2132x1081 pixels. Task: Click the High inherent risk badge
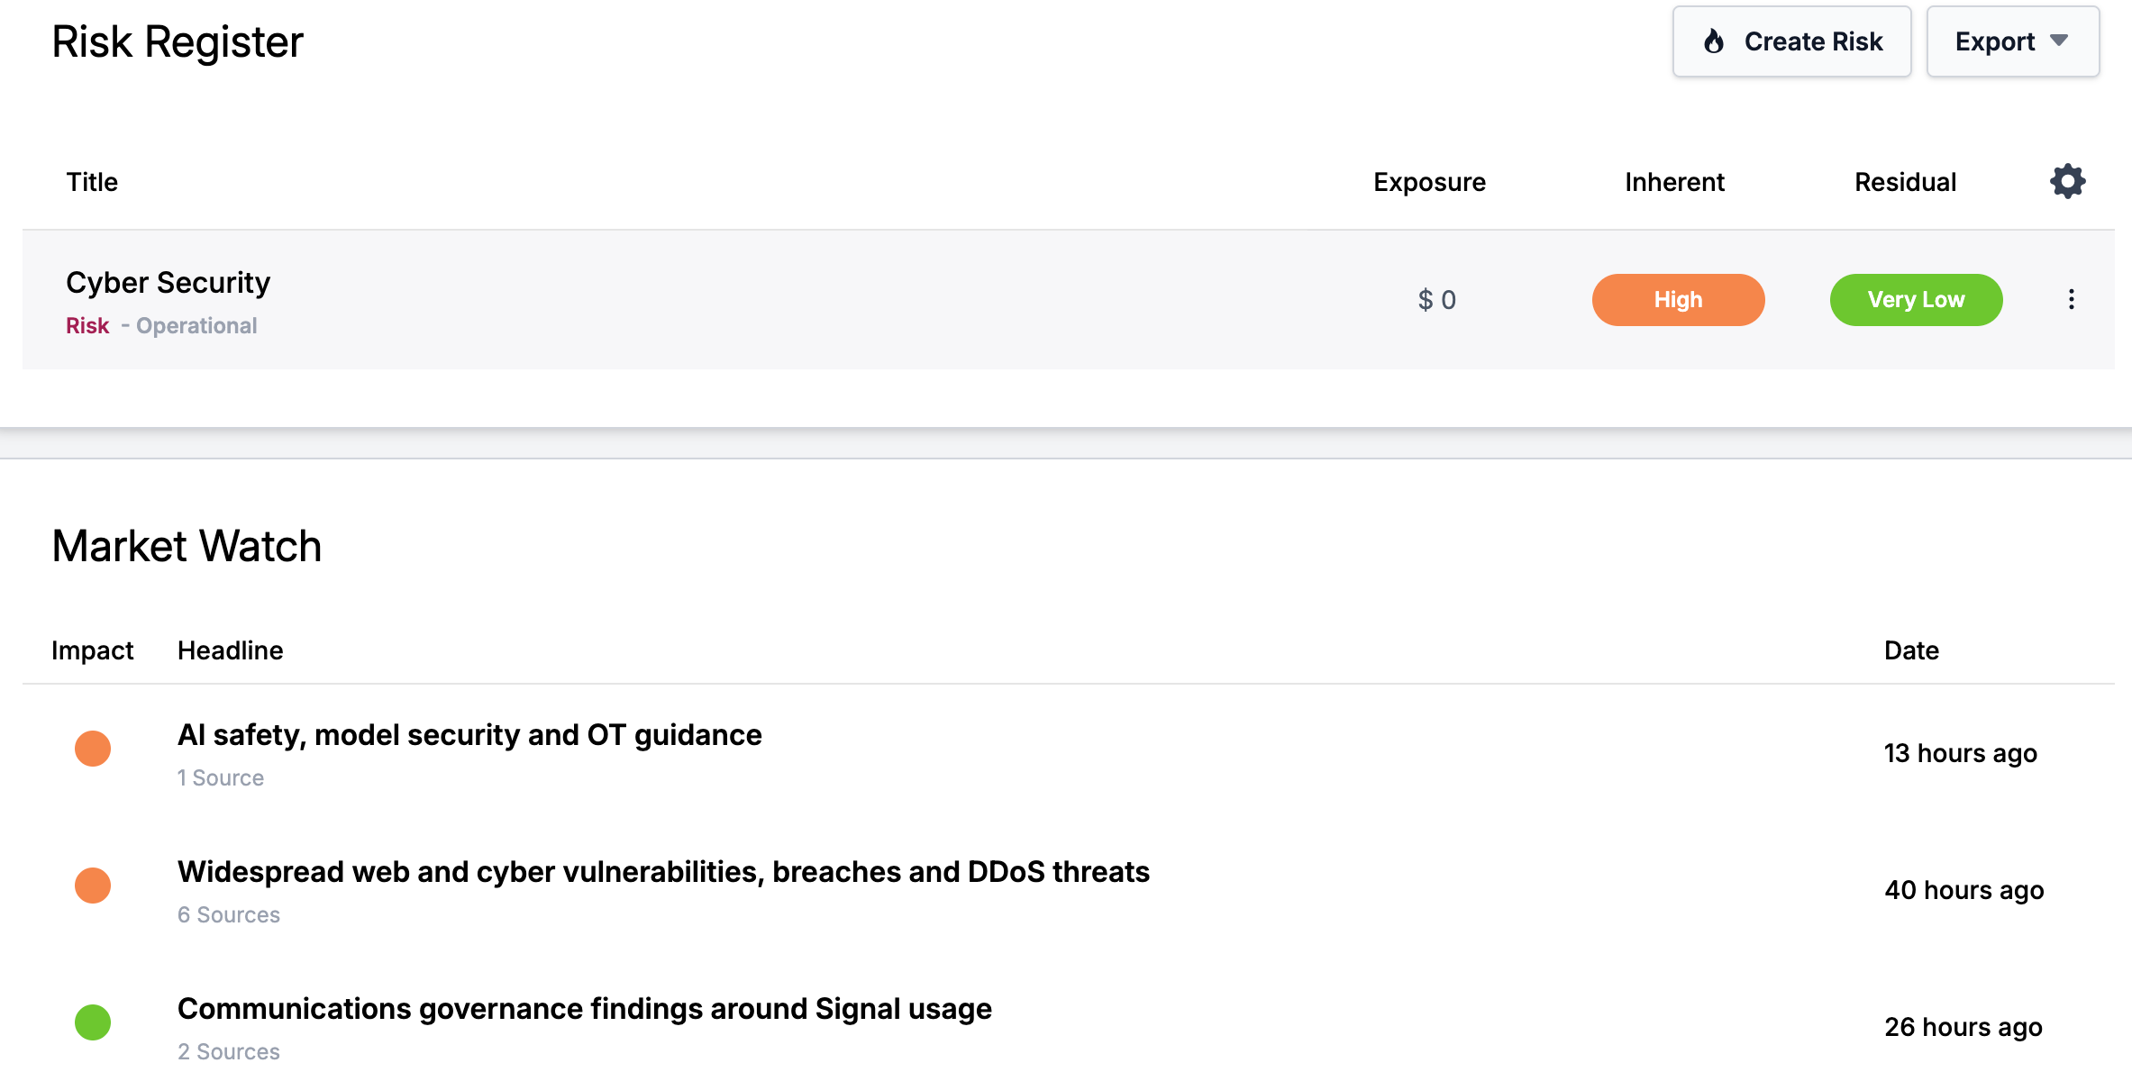click(1678, 300)
